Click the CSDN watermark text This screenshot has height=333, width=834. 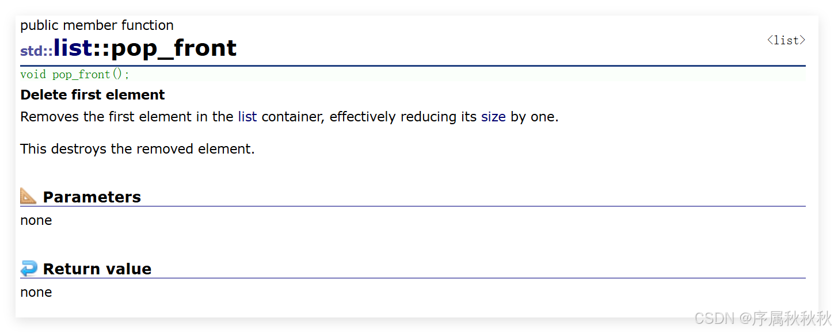762,317
